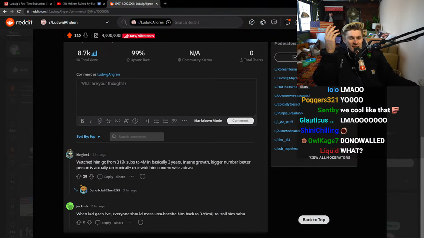Add a bulleted list to the comment

point(156,121)
